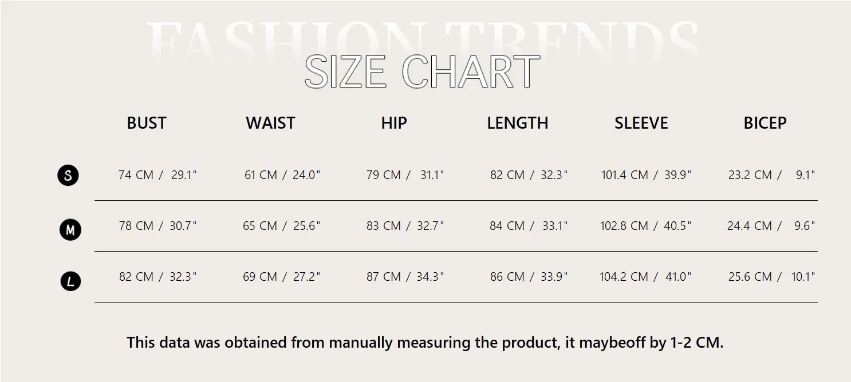Click the LENGTH column header
The width and height of the screenshot is (851, 382).
click(x=518, y=123)
